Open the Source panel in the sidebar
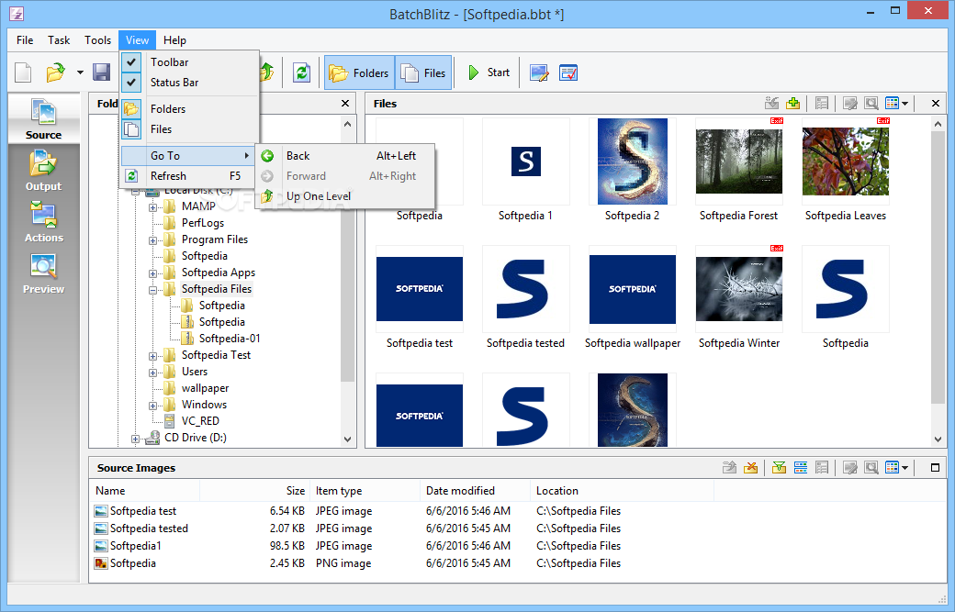Image resolution: width=955 pixels, height=612 pixels. pyautogui.click(x=43, y=119)
